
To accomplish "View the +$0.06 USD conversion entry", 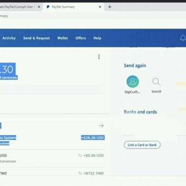I will click(52, 158).
